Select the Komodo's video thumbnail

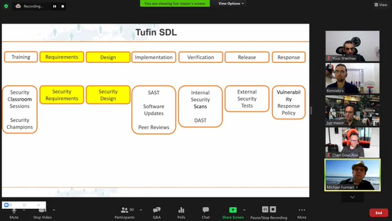click(352, 78)
